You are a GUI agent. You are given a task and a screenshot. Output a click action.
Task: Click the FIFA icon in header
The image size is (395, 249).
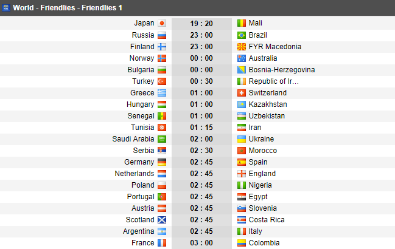(x=6, y=8)
